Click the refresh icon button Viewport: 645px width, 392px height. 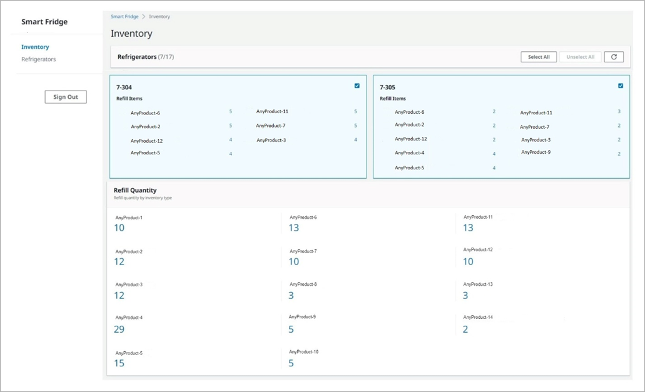pos(614,57)
